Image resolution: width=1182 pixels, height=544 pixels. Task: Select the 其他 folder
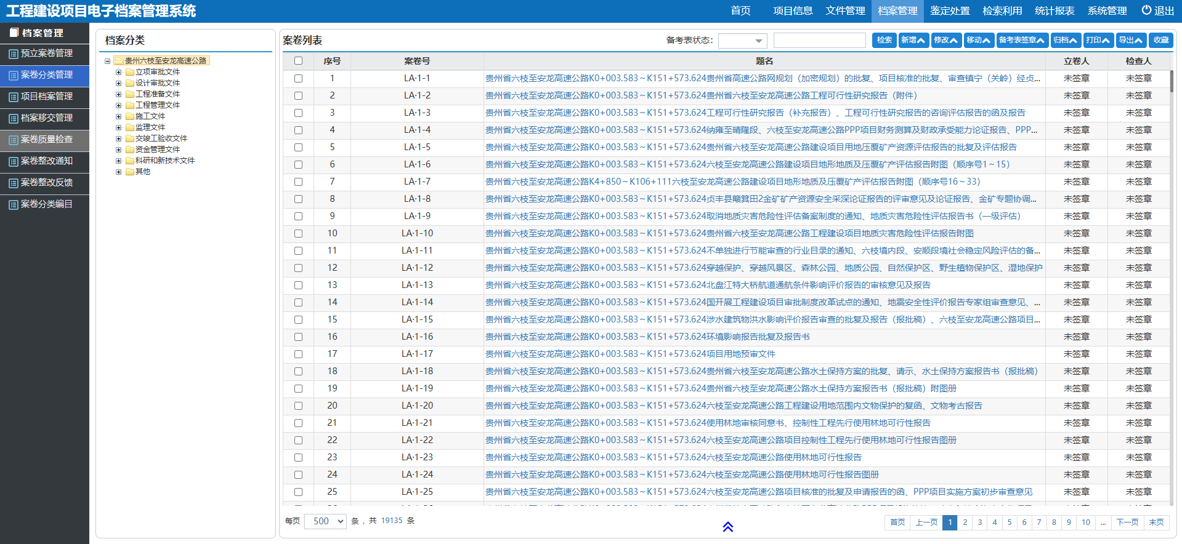(x=143, y=172)
